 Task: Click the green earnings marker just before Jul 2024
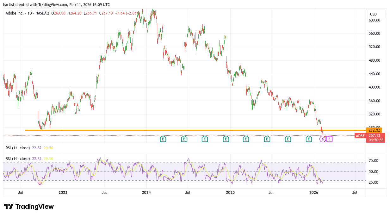(184, 139)
